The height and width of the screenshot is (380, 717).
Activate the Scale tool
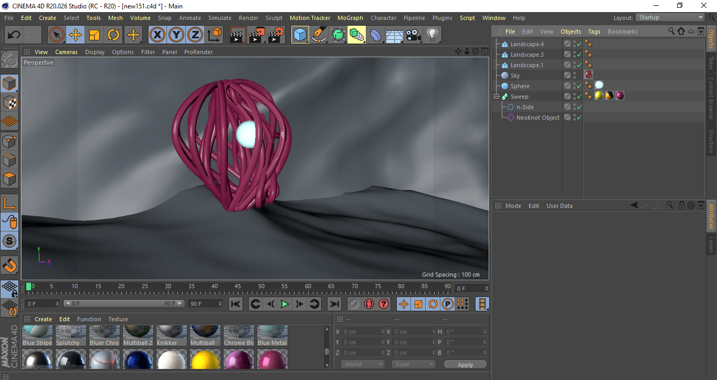94,35
